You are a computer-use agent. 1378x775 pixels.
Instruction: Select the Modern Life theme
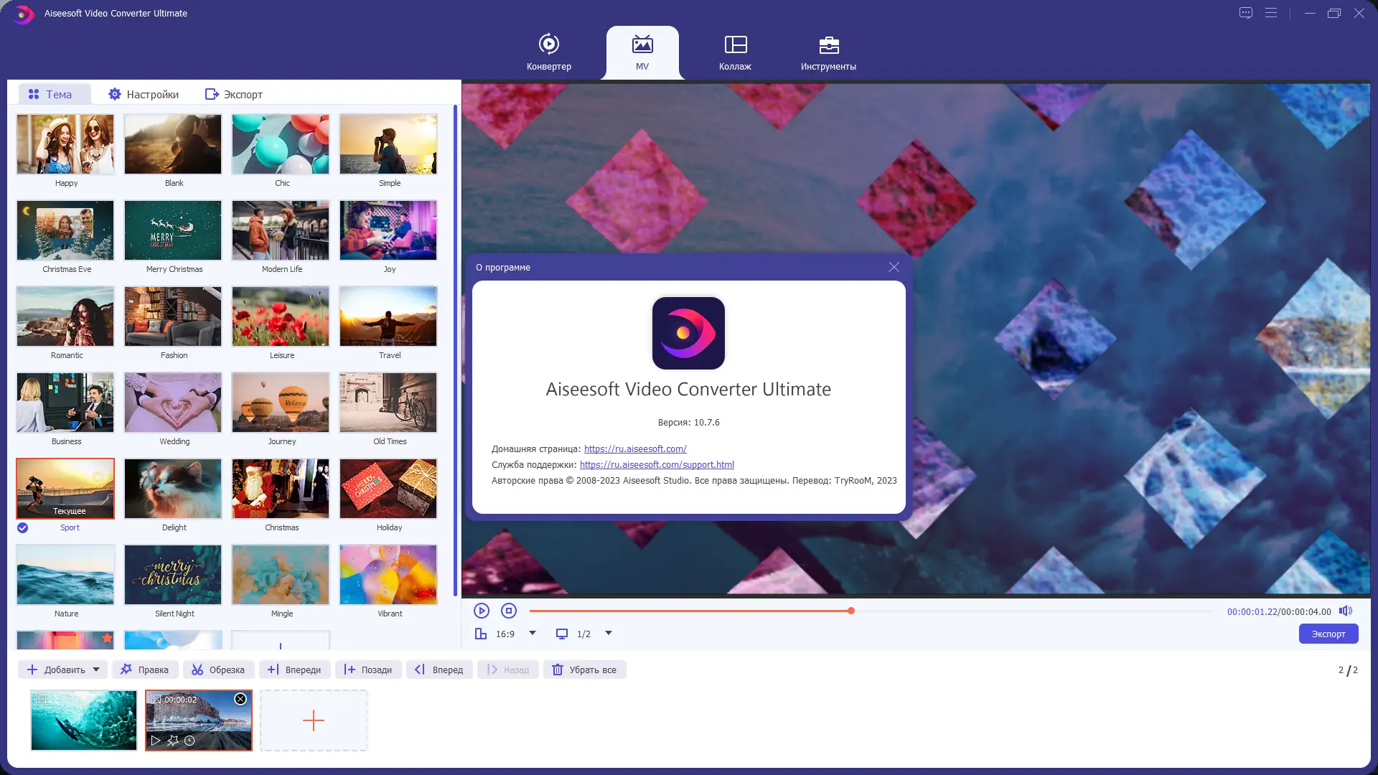[281, 230]
